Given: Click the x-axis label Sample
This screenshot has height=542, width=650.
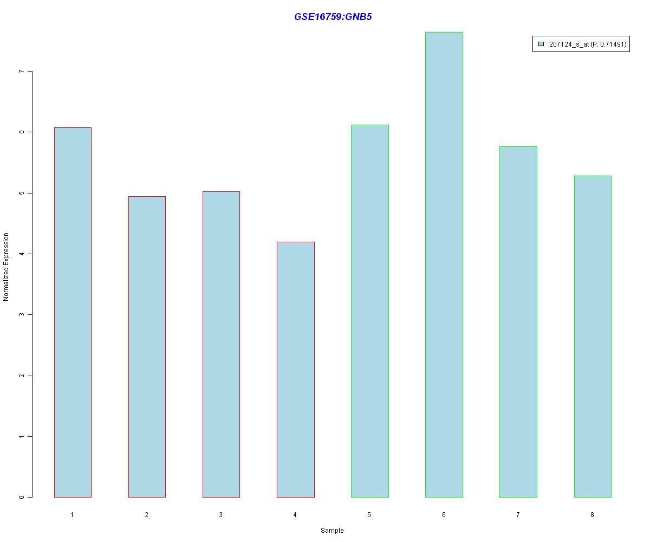Looking at the screenshot, I should pos(332,531).
